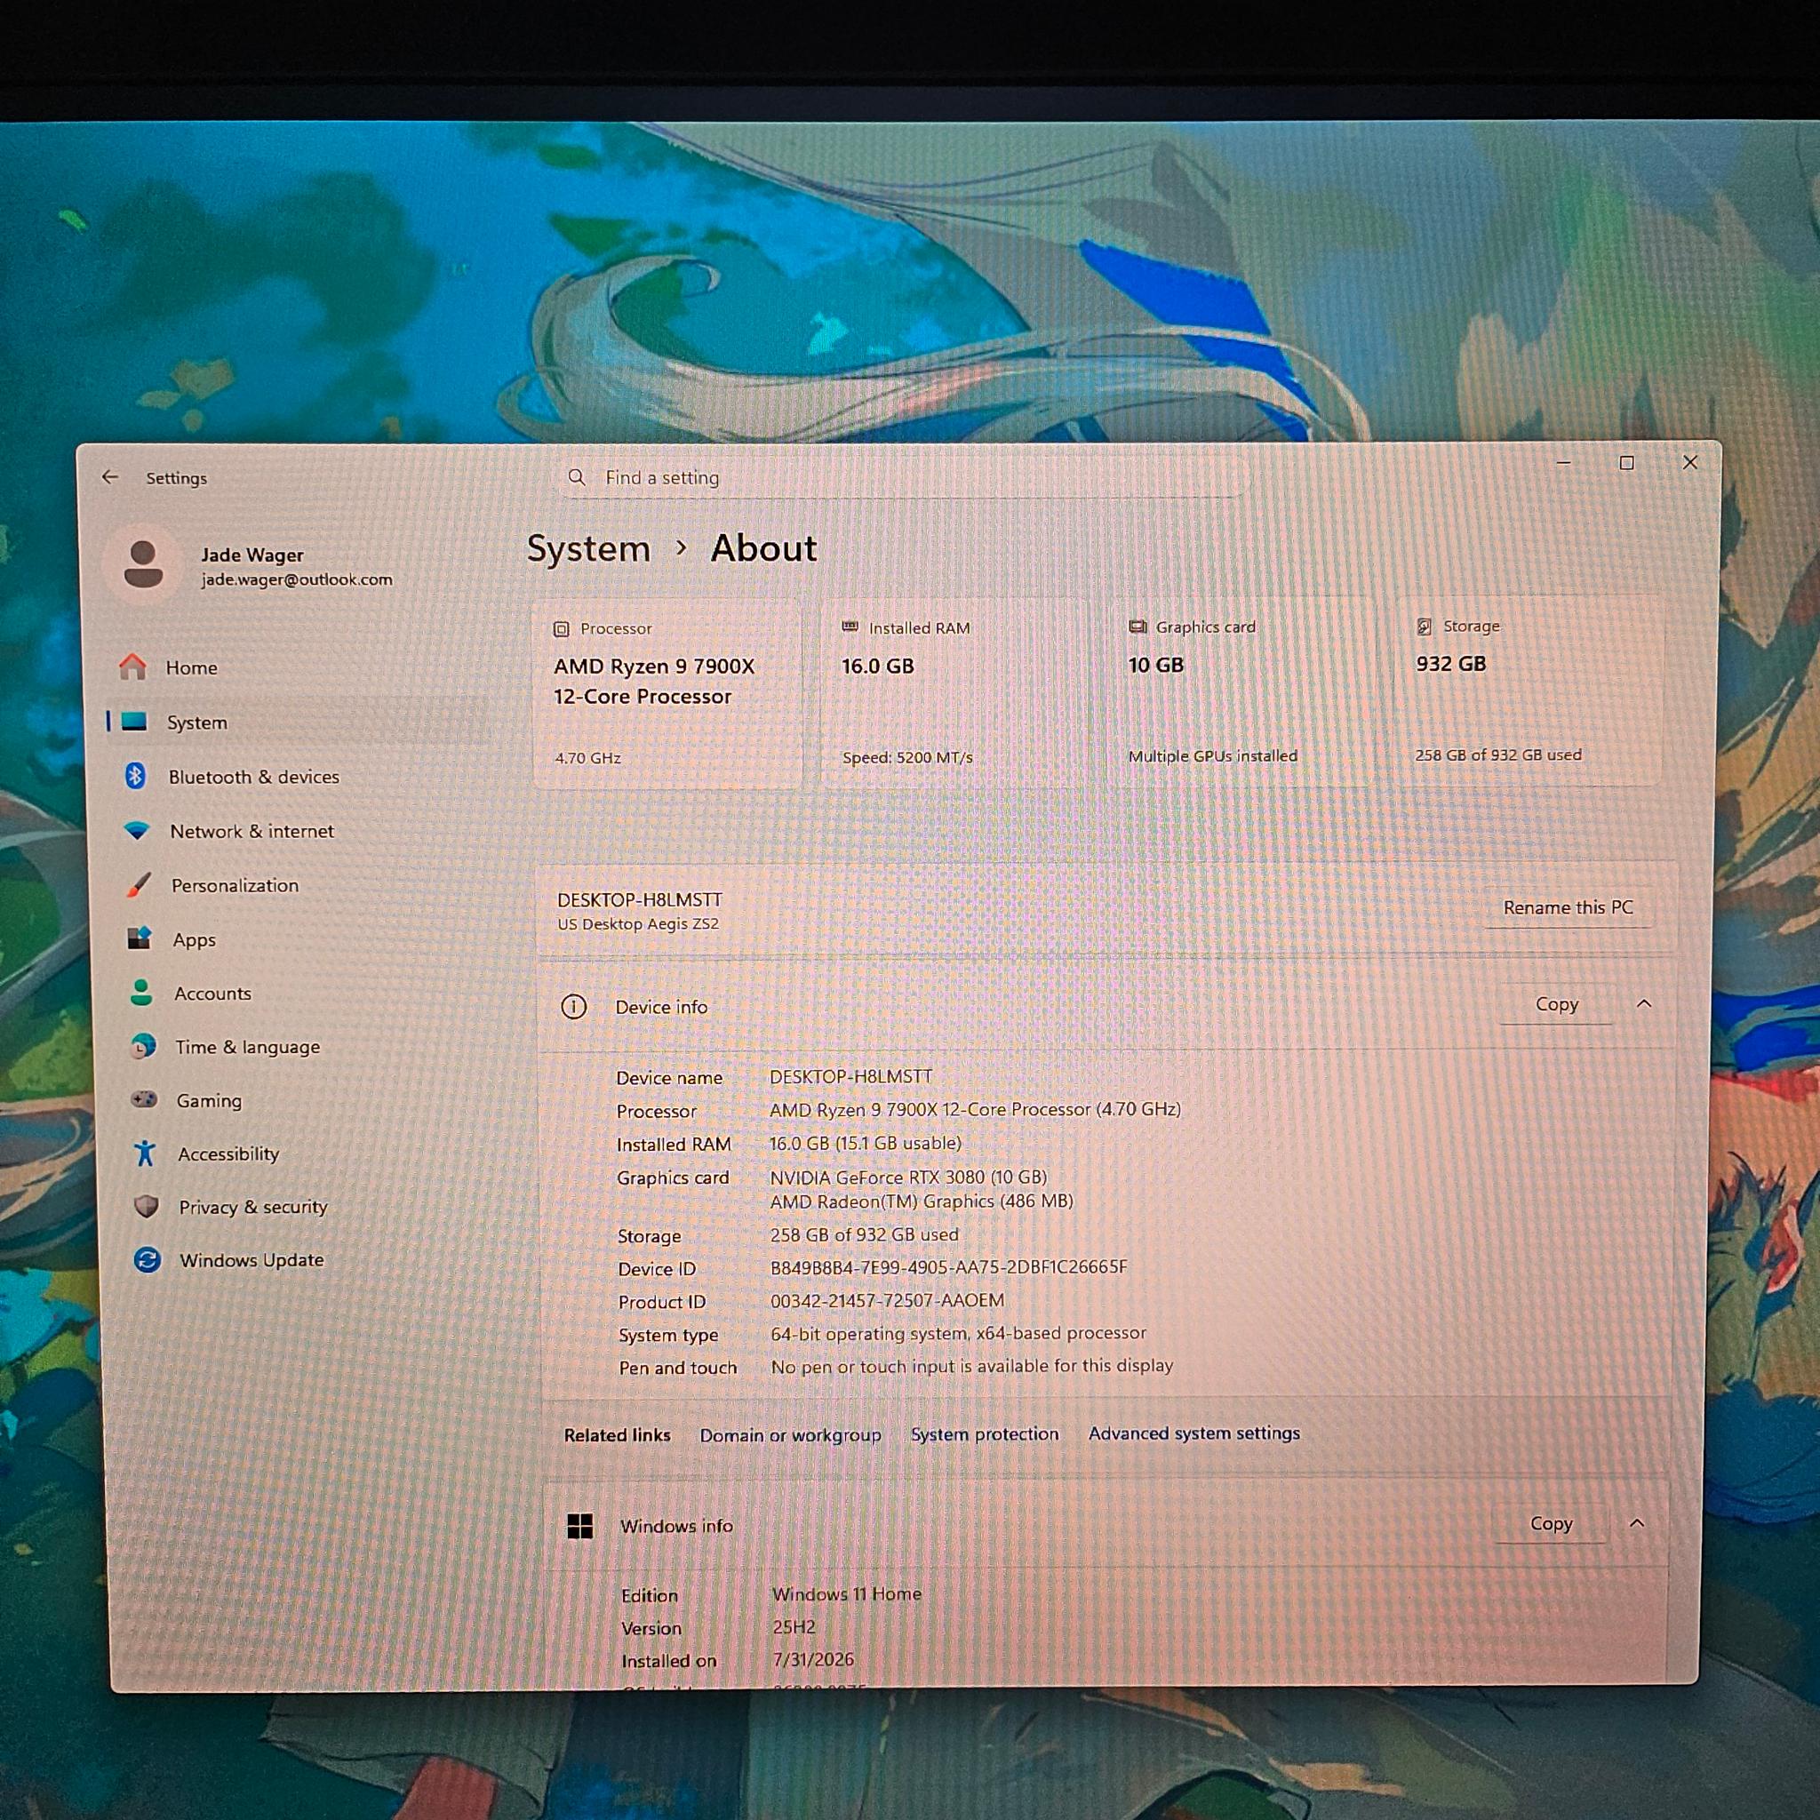1820x1820 pixels.
Task: Open System protection link
Action: (x=985, y=1433)
